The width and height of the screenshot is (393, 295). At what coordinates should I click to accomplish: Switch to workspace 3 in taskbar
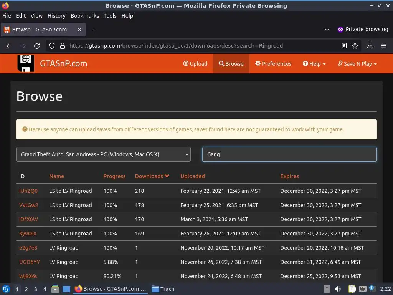point(36,289)
